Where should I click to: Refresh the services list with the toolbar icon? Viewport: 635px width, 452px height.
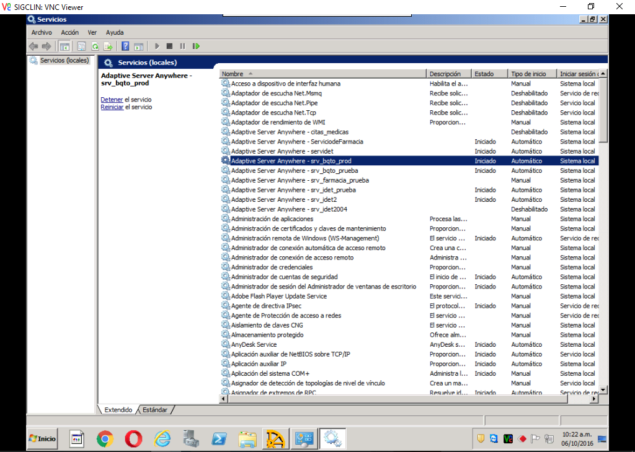point(95,46)
